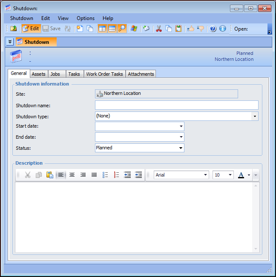276x277 pixels.
Task: Toggle numbered list formatting
Action: pos(116,175)
